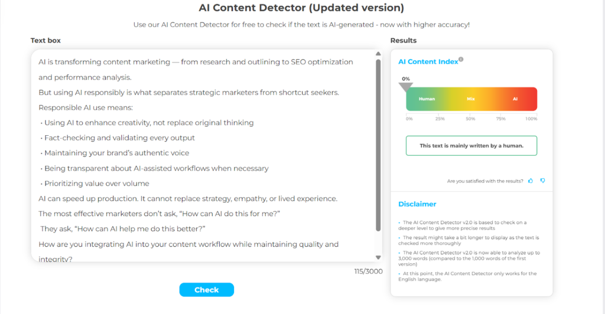Click 'Are you satisfied with the results?' text
605x314 pixels.
tap(485, 181)
